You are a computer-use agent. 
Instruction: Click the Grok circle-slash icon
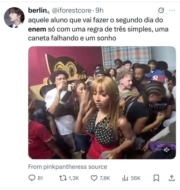(x=161, y=11)
